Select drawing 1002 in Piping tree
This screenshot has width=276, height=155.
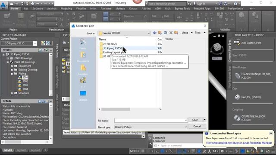[25, 81]
